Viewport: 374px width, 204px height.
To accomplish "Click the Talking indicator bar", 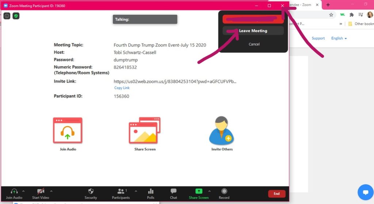I will click(145, 19).
